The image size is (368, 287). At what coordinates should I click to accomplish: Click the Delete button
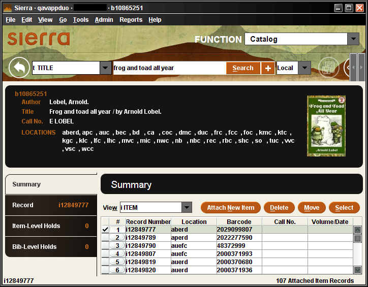[x=279, y=208]
